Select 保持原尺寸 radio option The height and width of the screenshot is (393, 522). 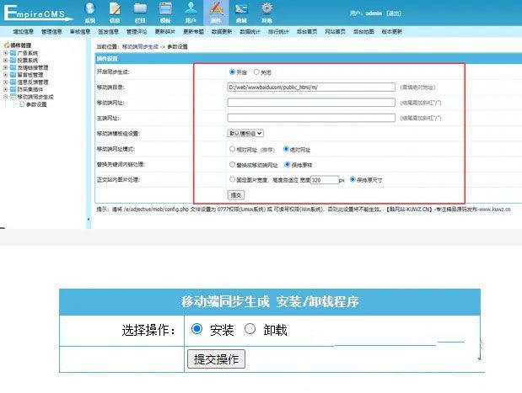pyautogui.click(x=352, y=179)
